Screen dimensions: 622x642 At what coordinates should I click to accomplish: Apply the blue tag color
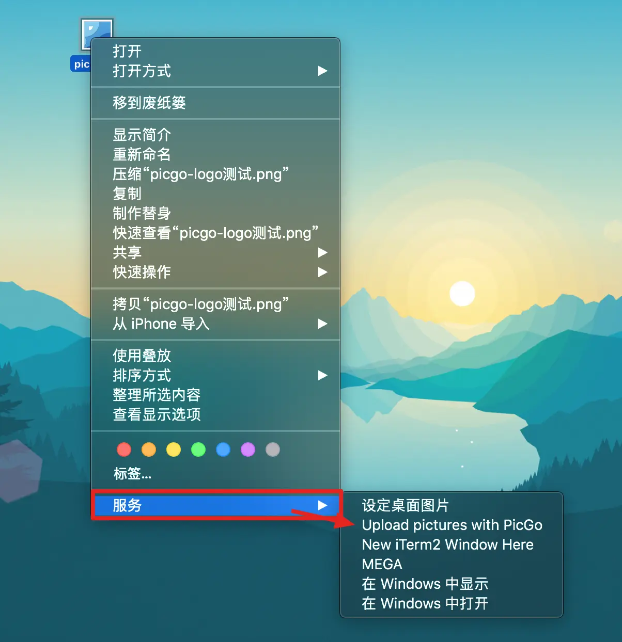223,450
